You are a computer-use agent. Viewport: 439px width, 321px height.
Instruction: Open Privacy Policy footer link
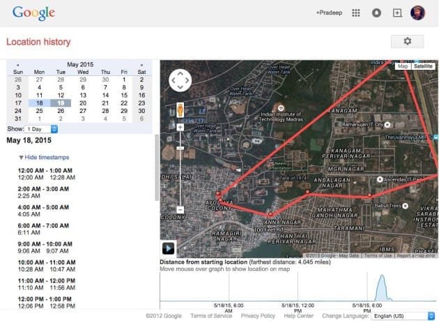[258, 315]
